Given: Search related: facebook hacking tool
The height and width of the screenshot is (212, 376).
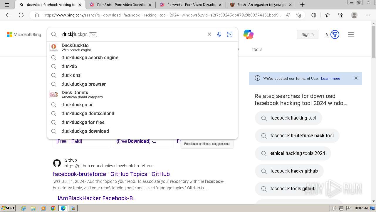Looking at the screenshot, I should [289, 118].
